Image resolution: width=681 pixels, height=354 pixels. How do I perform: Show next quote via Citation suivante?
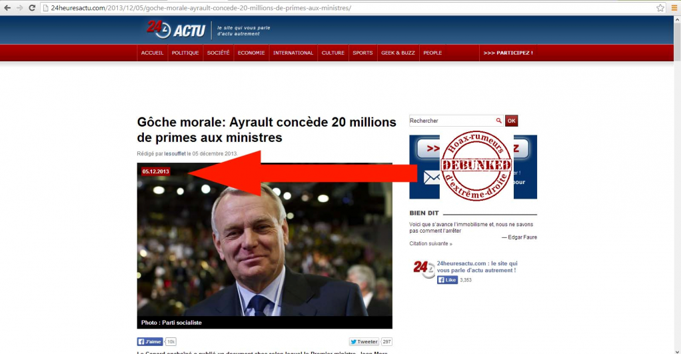(x=430, y=244)
